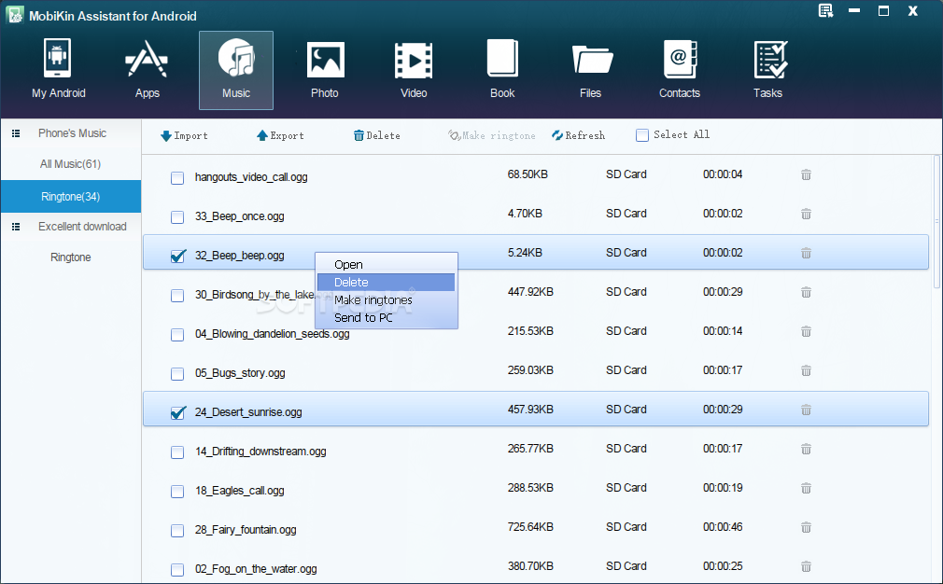Open the Book section
Screen dimensions: 943x584
(502, 69)
